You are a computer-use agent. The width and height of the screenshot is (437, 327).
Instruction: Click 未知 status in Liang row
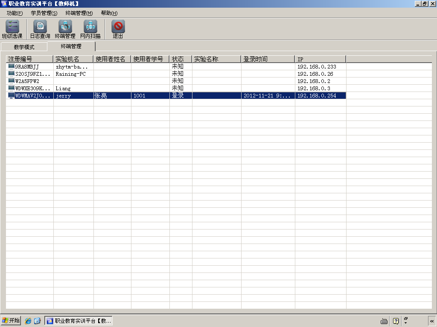click(178, 88)
